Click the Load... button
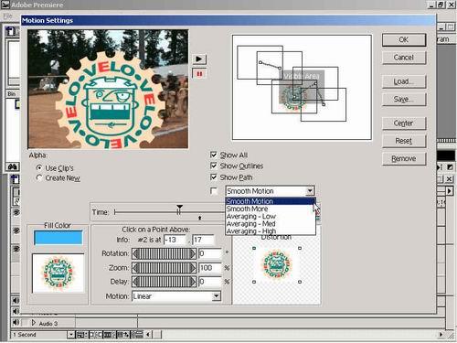This screenshot has width=457, height=343. [x=404, y=81]
